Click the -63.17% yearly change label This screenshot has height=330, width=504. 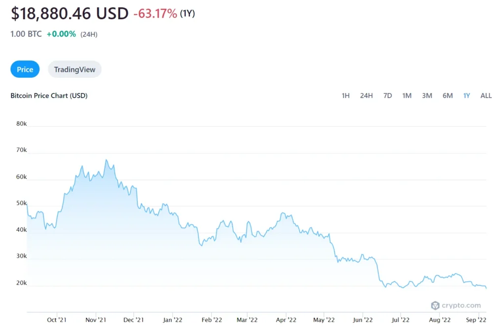click(x=154, y=14)
